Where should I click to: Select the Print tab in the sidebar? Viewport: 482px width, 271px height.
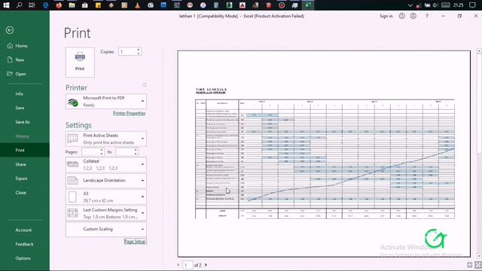coord(25,151)
